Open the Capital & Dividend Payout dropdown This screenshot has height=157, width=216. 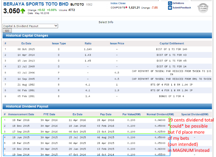tap(30, 26)
